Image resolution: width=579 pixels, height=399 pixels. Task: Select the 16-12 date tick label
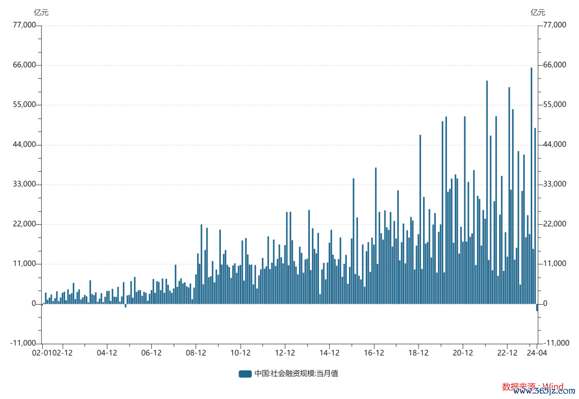pos(374,353)
